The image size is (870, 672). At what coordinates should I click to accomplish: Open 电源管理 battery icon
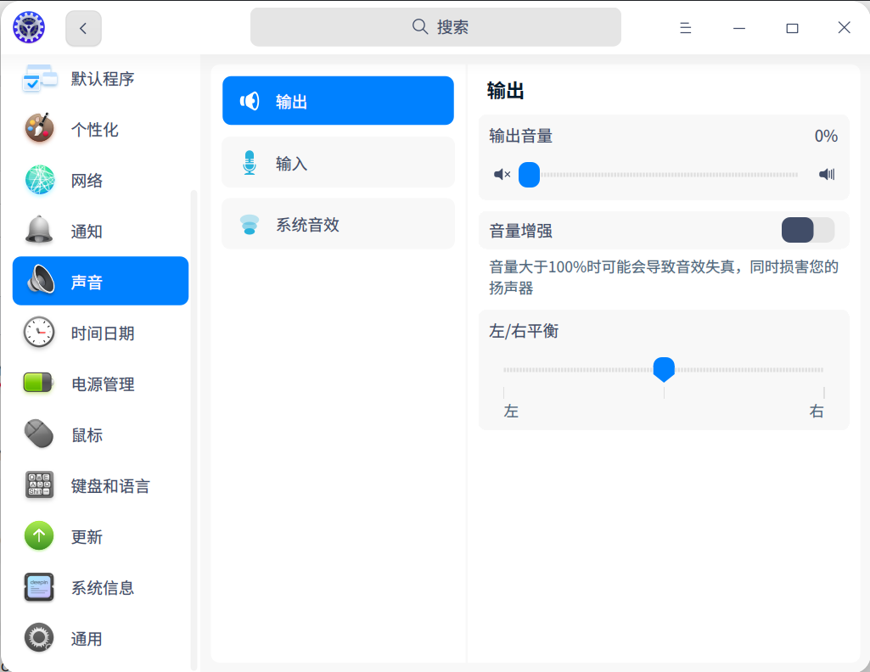39,384
